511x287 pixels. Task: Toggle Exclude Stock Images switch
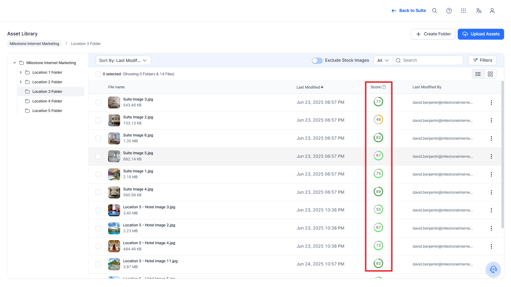point(317,61)
